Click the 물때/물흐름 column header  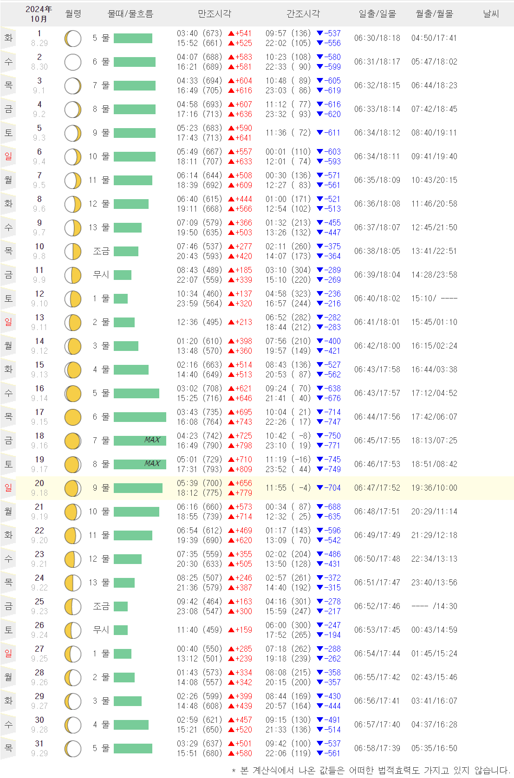point(130,14)
